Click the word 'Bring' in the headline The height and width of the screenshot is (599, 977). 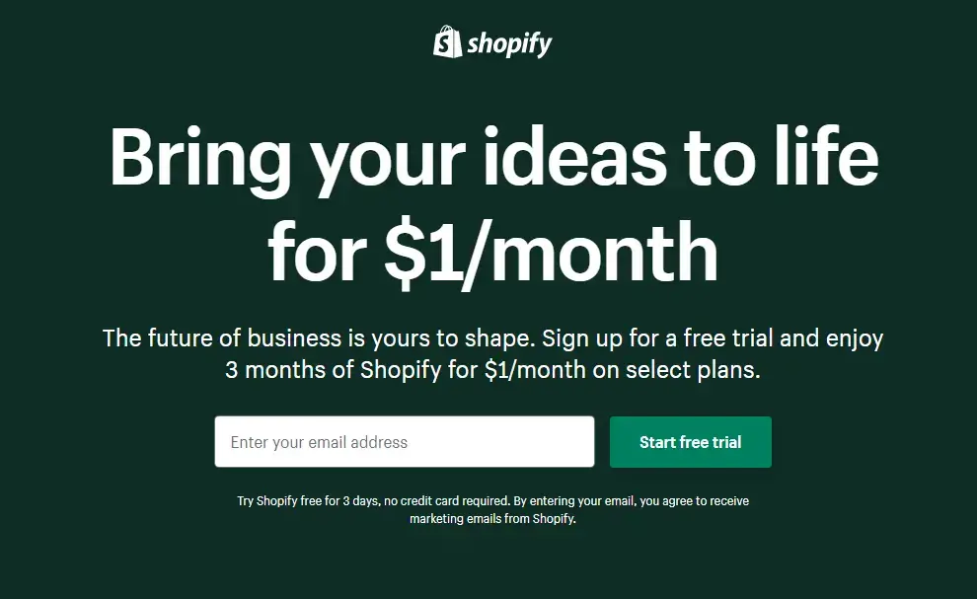pyautogui.click(x=200, y=159)
